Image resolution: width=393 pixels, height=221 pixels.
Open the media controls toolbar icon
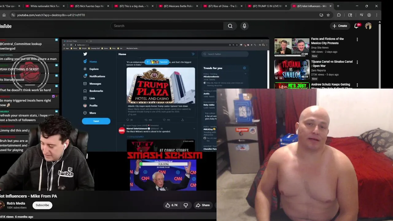(x=361, y=15)
